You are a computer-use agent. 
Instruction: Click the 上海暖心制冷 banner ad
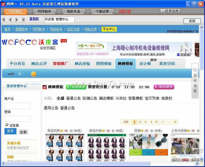[134, 49]
